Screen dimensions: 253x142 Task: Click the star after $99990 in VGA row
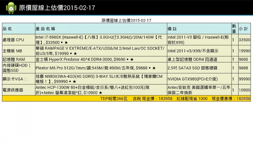(x=74, y=82)
